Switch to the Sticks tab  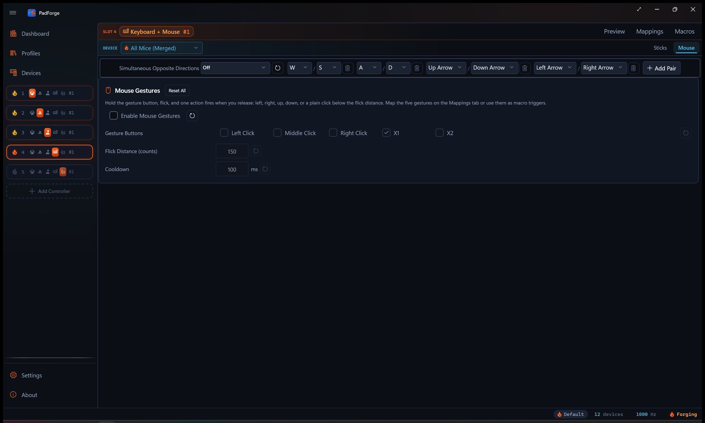click(x=660, y=48)
